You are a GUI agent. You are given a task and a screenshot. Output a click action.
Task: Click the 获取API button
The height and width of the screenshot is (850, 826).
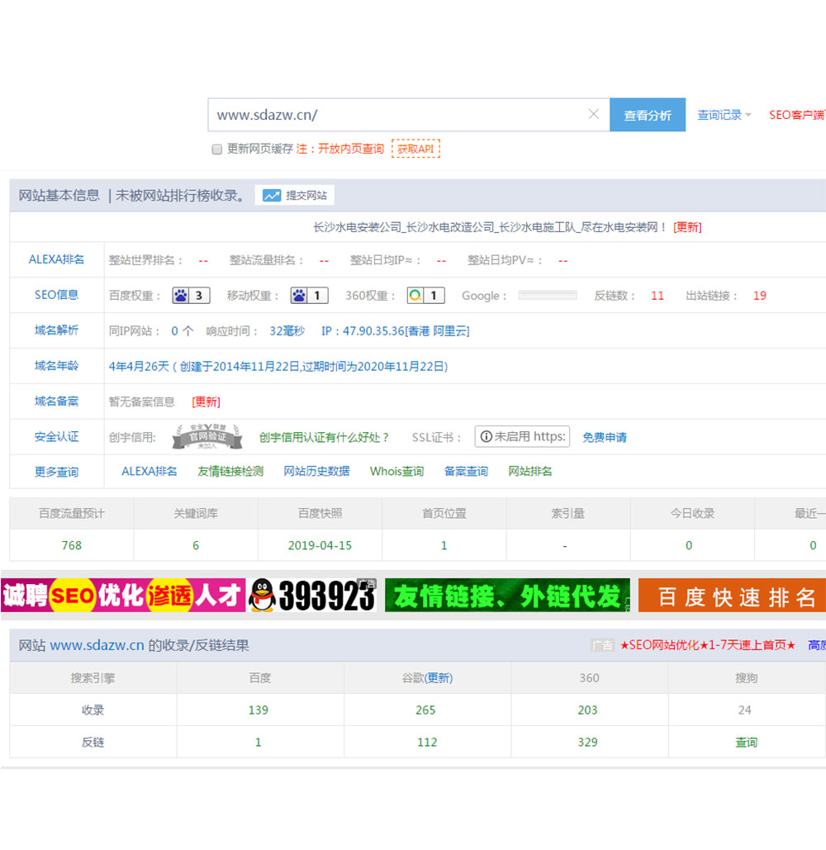tap(415, 149)
